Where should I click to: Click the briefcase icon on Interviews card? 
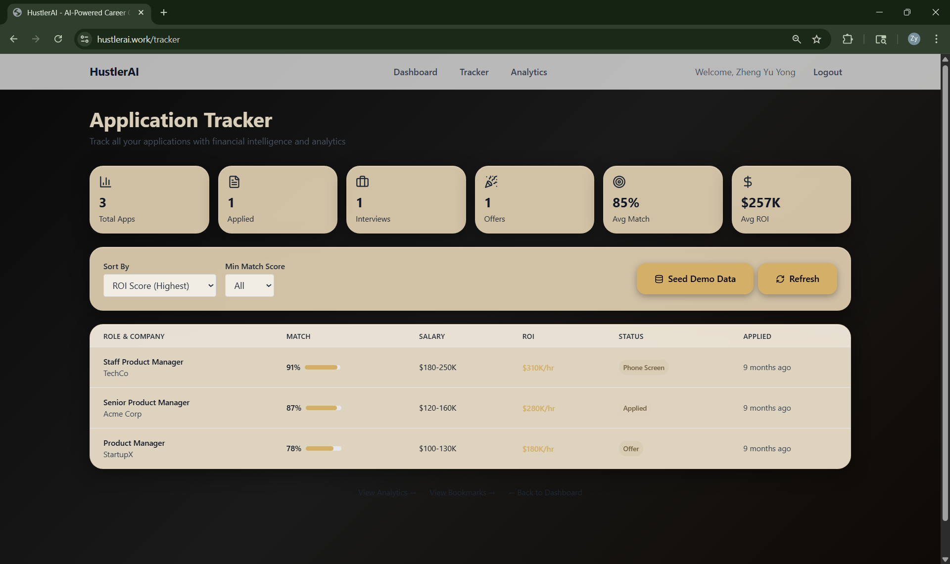tap(362, 182)
